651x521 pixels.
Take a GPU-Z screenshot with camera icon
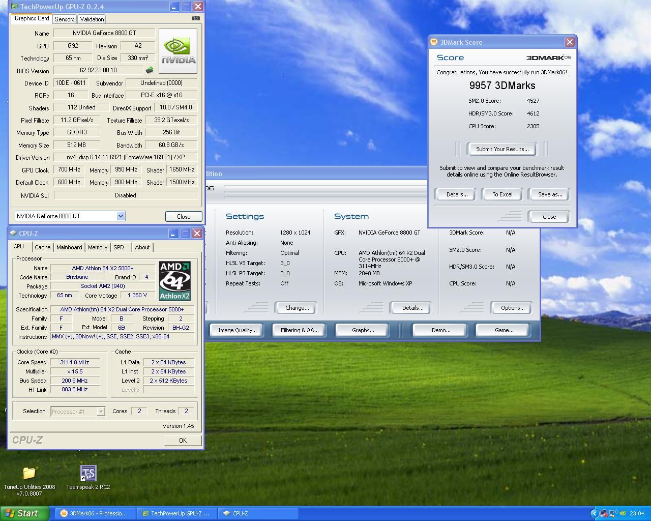point(195,18)
